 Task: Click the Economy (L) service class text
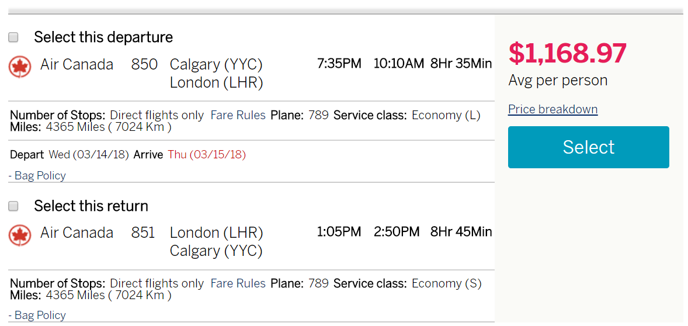point(446,115)
